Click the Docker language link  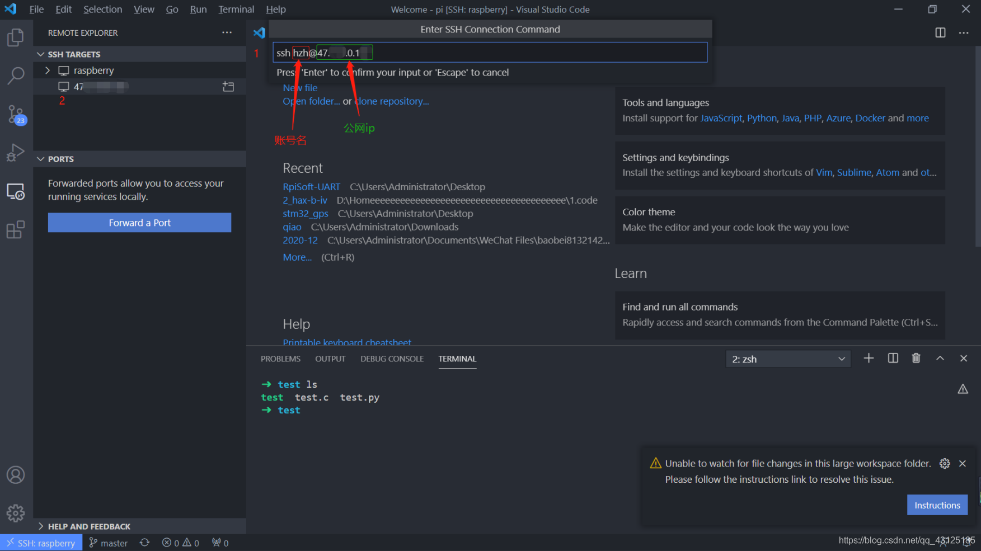870,118
